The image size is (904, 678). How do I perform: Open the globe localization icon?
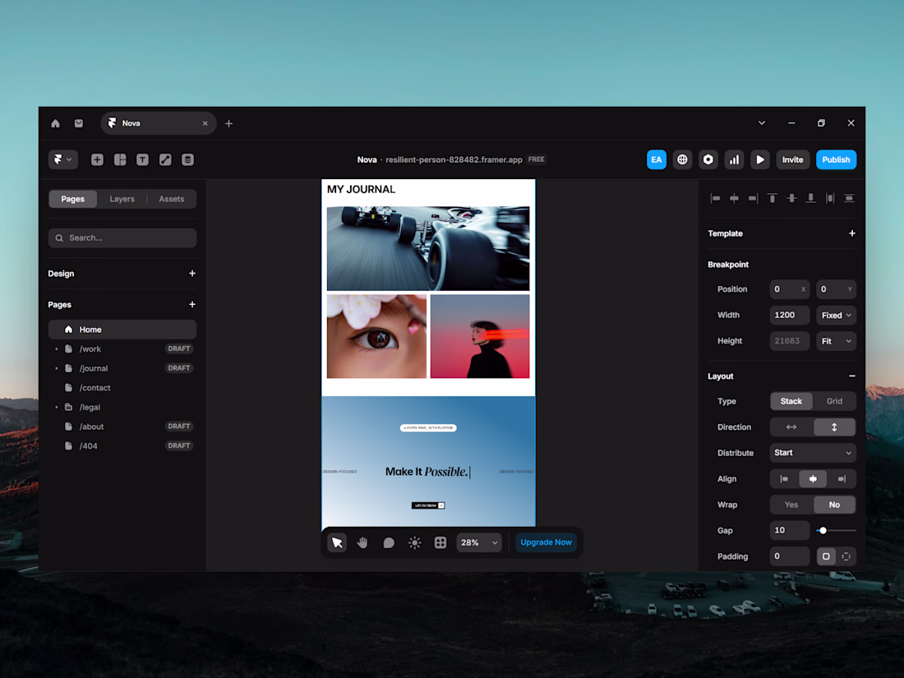682,159
